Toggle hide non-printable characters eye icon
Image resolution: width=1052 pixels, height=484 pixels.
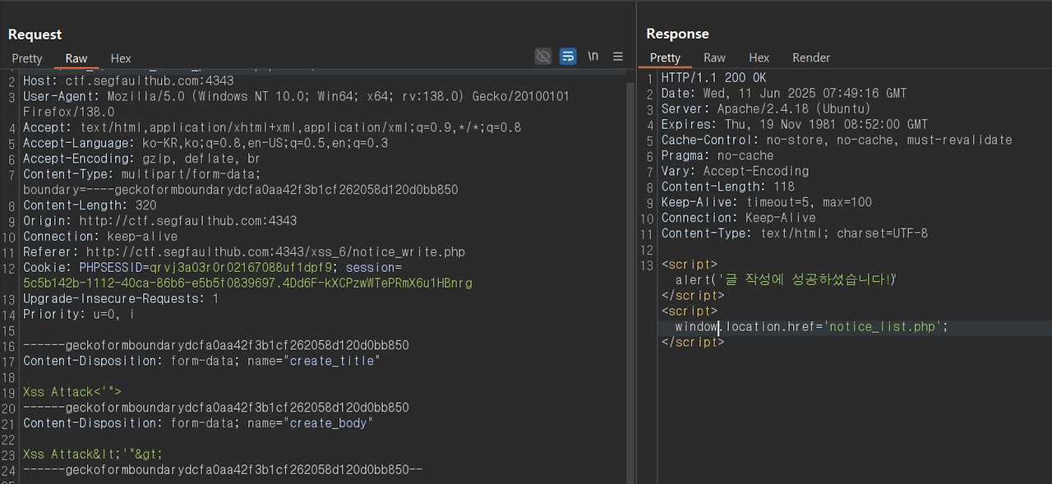pyautogui.click(x=542, y=56)
